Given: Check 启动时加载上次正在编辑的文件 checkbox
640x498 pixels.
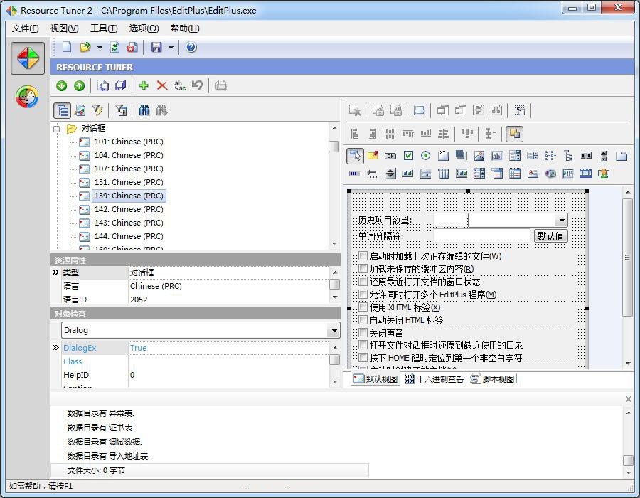Looking at the screenshot, I should pyautogui.click(x=363, y=256).
